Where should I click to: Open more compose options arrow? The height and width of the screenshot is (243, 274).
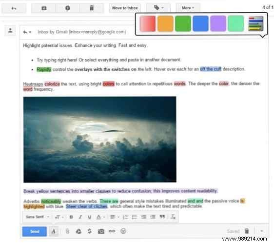coord(262,231)
